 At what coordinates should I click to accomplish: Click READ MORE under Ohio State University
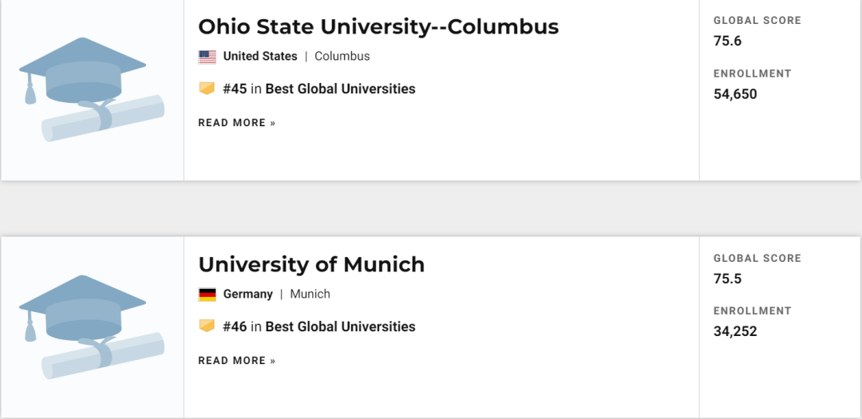(237, 123)
